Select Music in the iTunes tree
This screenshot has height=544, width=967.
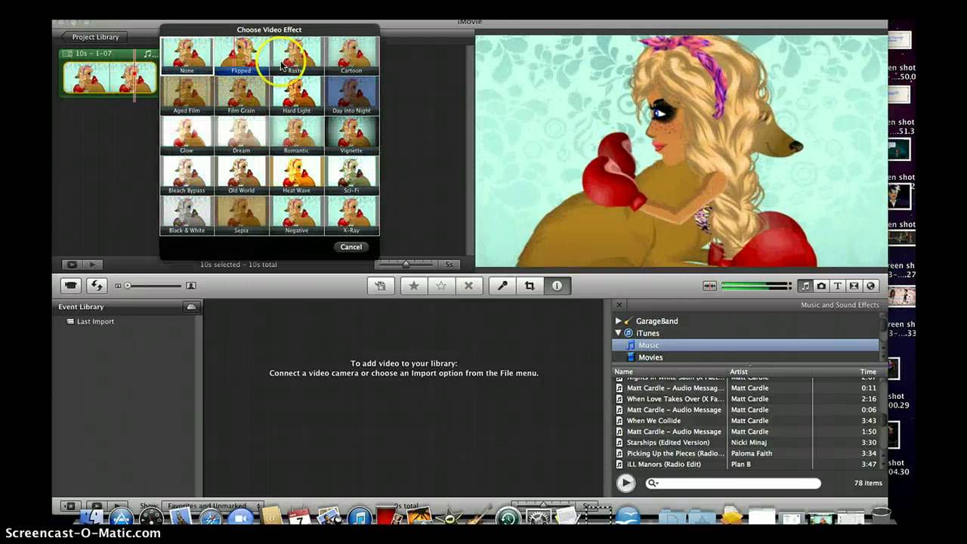[x=745, y=345]
